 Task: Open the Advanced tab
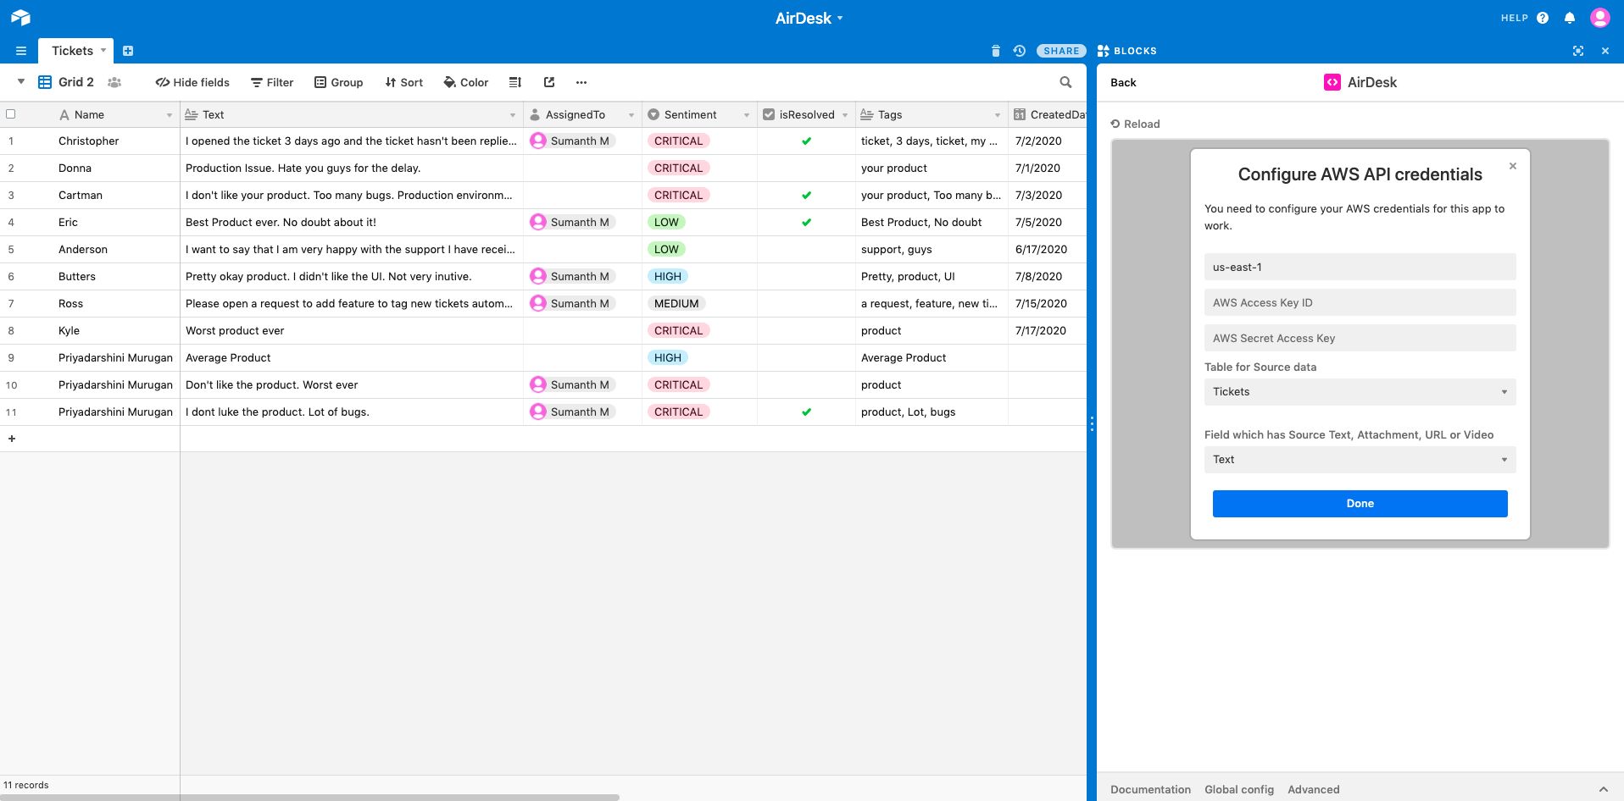pyautogui.click(x=1314, y=789)
